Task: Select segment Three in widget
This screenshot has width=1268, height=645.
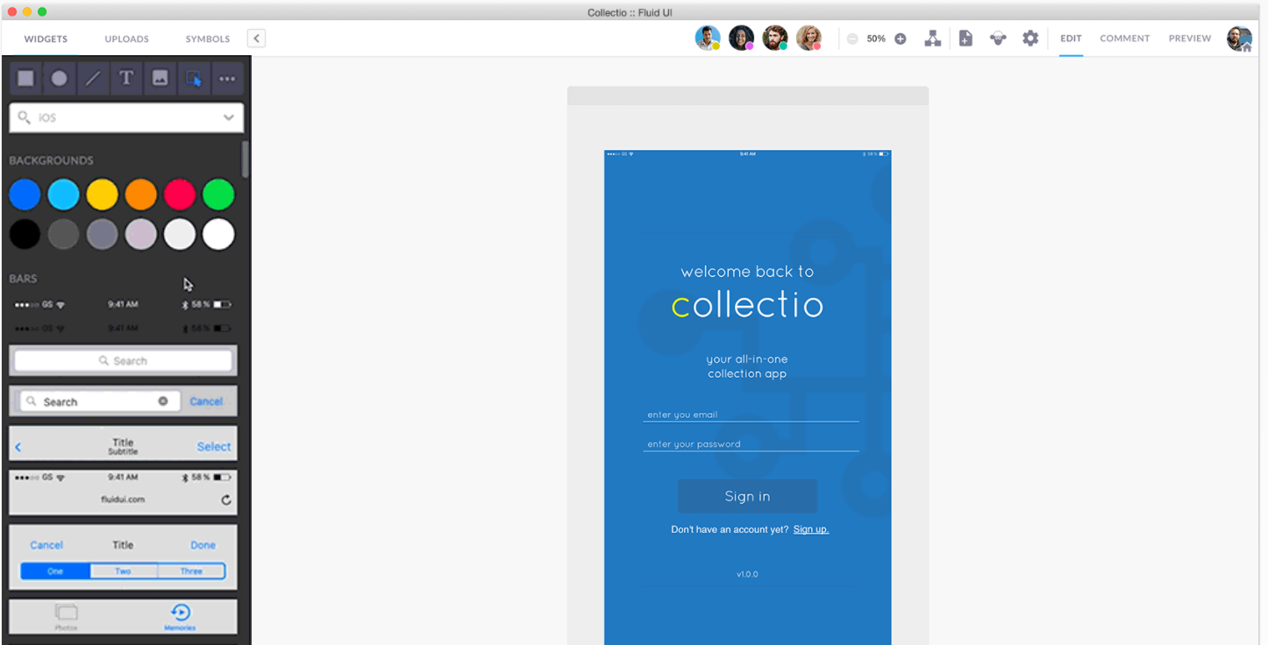Action: (x=191, y=571)
